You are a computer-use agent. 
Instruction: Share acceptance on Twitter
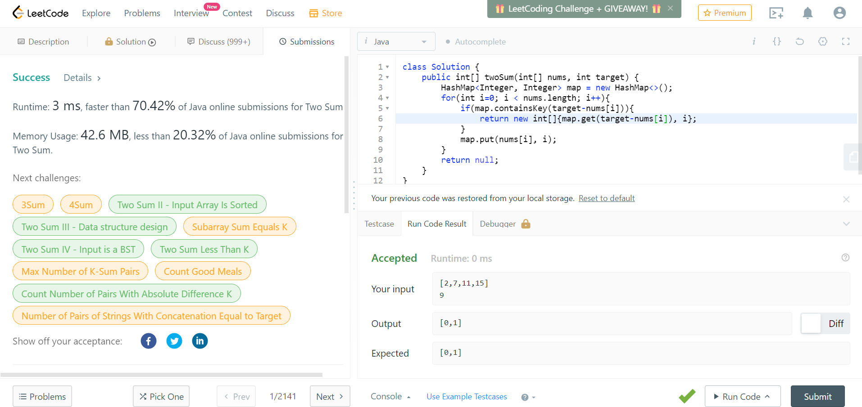pyautogui.click(x=174, y=341)
